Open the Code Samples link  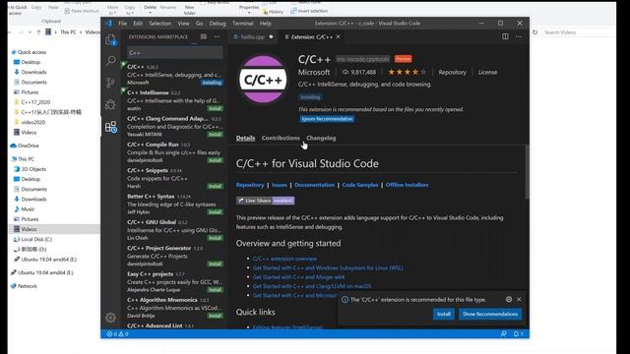(360, 185)
